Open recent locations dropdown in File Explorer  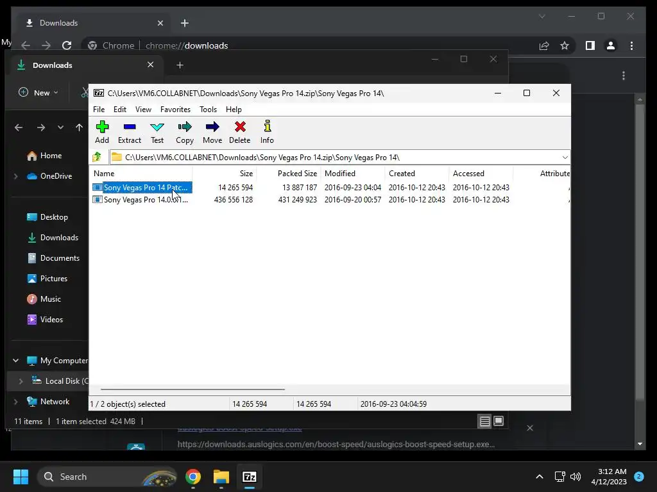tap(61, 127)
